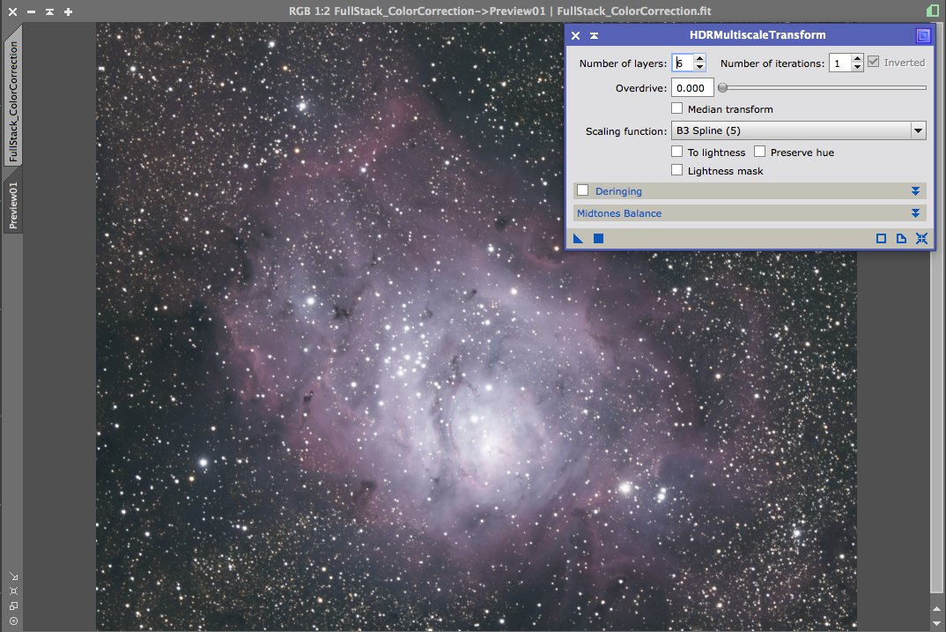The image size is (946, 632).
Task: Toggle Real-Time Preview square icon
Action: click(882, 239)
